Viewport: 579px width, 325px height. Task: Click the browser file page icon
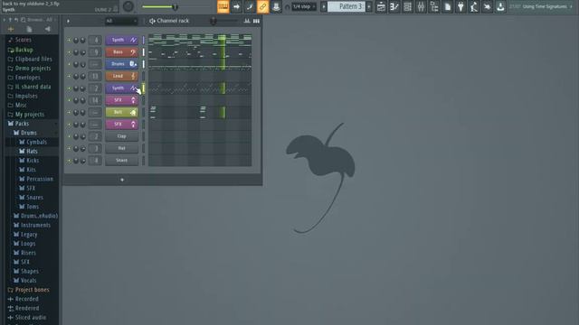29,29
